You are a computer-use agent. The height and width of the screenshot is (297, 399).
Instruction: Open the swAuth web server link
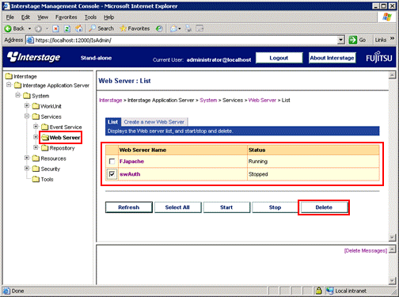130,174
